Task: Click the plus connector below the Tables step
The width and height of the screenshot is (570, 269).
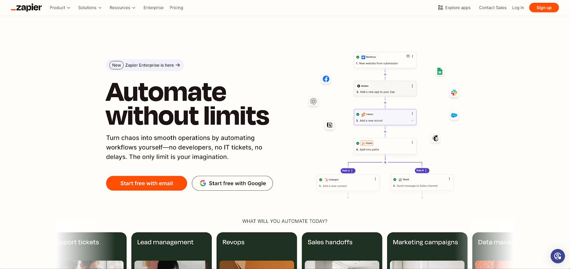Action: [x=385, y=132]
